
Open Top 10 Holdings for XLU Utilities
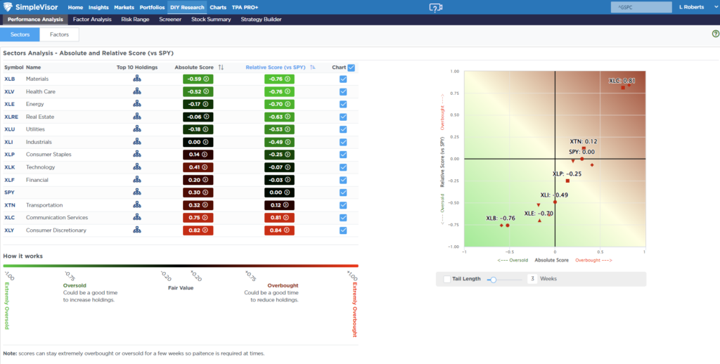point(137,129)
